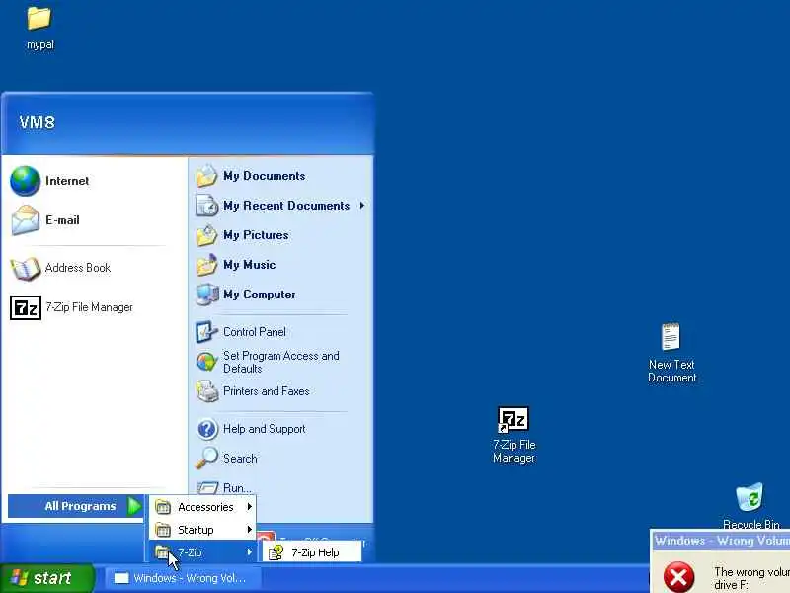
Task: Click the start button
Action: point(46,578)
